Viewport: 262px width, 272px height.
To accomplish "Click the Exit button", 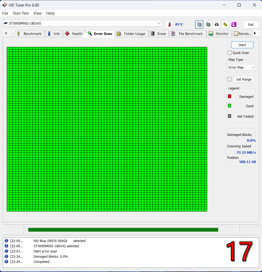I will (251, 25).
